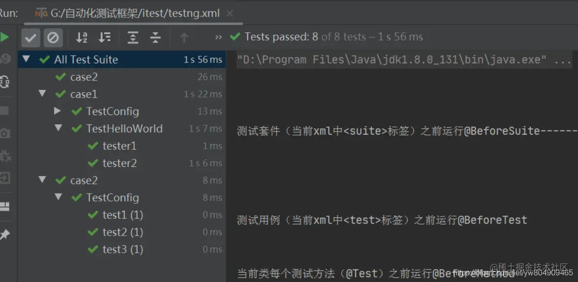Viewport: 578px width, 282px height.
Task: Collapse the TestHelloWorld node
Action: click(x=58, y=128)
